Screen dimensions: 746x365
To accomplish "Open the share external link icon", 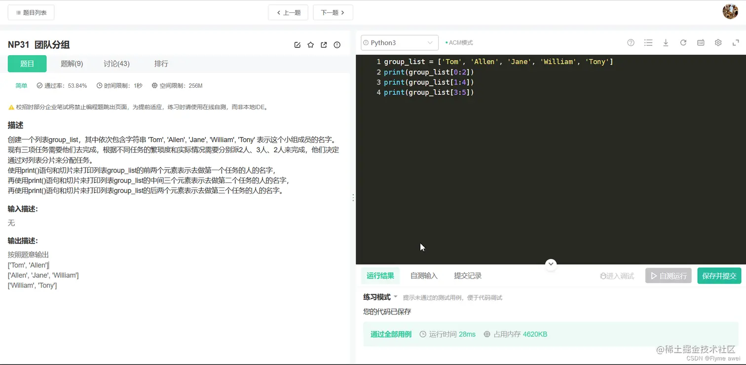I will (x=324, y=44).
